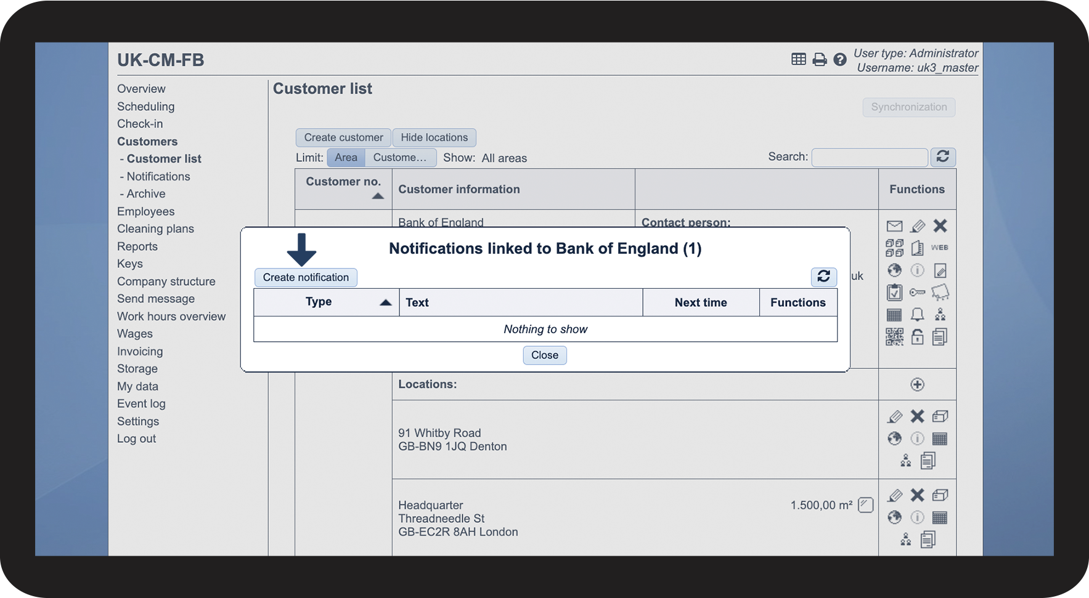
Task: Click the WEB icon in customer functions
Action: click(x=940, y=248)
